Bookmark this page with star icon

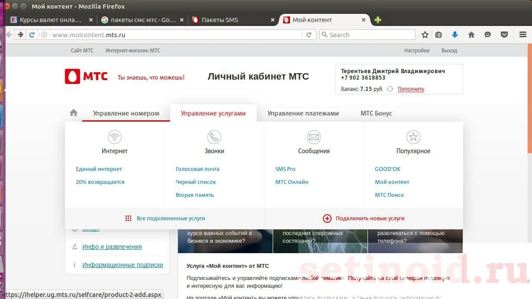pos(425,35)
